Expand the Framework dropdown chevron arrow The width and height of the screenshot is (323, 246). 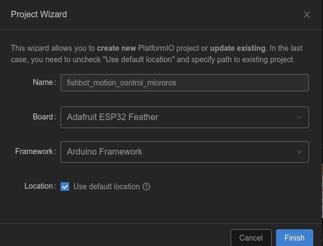pyautogui.click(x=299, y=152)
